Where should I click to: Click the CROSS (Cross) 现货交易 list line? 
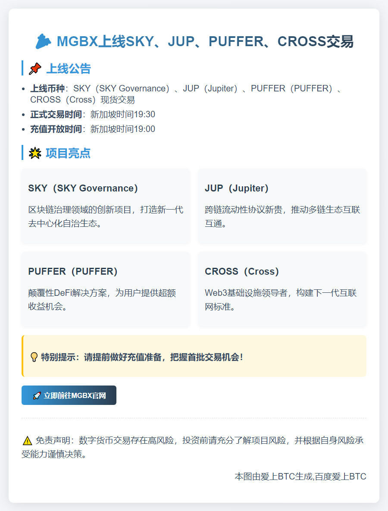82,100
